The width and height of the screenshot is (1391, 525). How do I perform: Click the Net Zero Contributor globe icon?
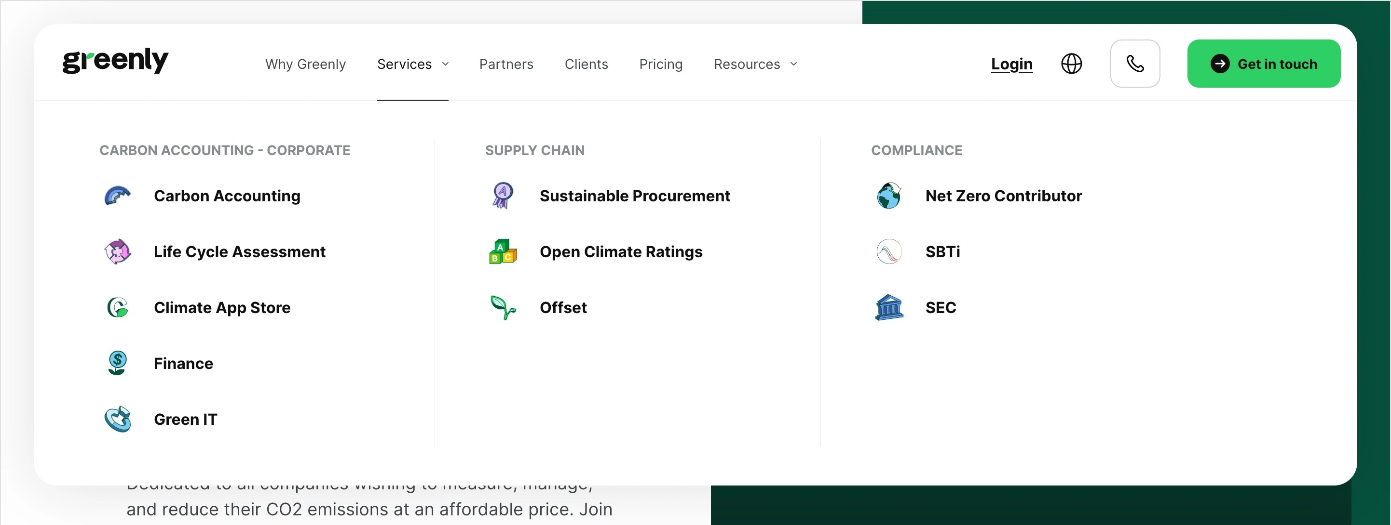tap(889, 196)
